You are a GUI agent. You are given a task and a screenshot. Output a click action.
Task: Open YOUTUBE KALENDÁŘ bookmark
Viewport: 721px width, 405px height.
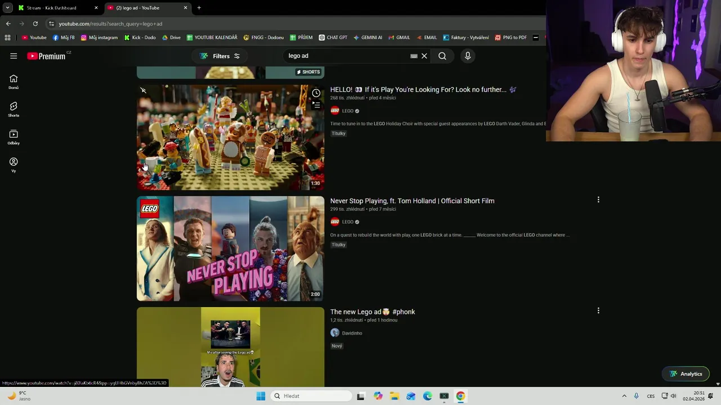(x=212, y=38)
